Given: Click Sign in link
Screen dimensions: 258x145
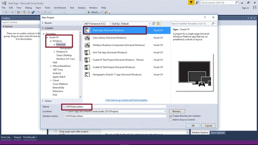Looking at the screenshot, I should [245, 8].
